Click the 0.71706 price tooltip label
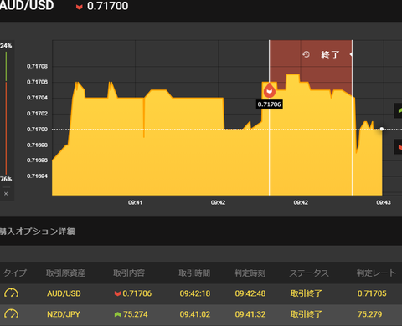Image resolution: width=402 pixels, height=326 pixels. [270, 104]
